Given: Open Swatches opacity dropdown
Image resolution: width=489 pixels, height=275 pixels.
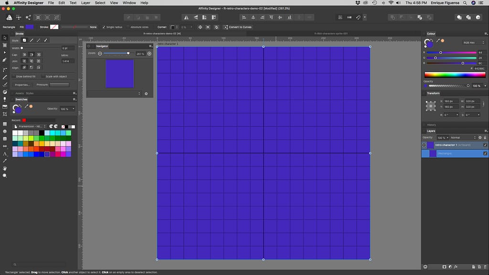Looking at the screenshot, I should (73, 109).
